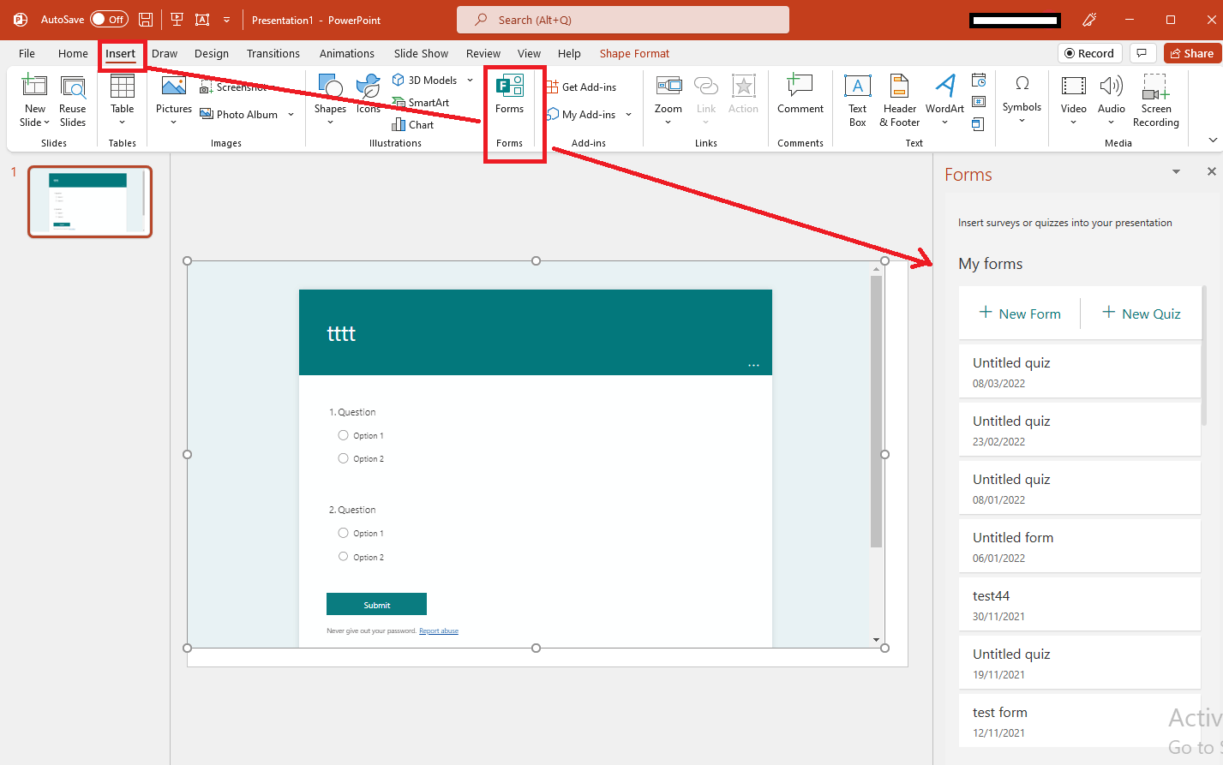Open the test44 form
Image resolution: width=1223 pixels, height=765 pixels.
[1079, 604]
